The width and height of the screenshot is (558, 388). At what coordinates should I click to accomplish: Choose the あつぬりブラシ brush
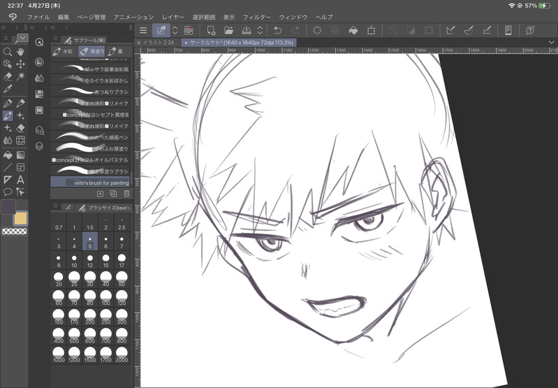[90, 92]
